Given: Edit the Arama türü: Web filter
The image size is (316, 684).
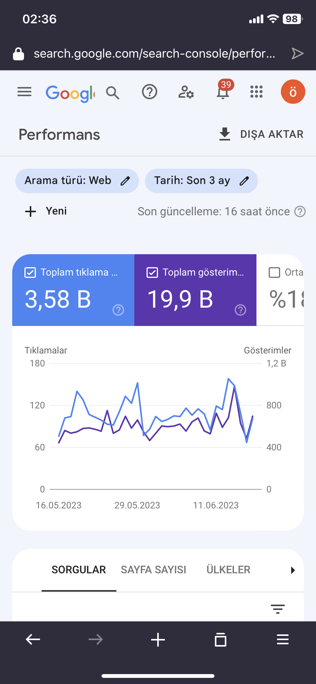Looking at the screenshot, I should [77, 181].
